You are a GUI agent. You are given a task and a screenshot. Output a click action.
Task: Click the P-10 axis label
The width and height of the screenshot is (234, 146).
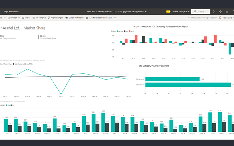[134, 59]
